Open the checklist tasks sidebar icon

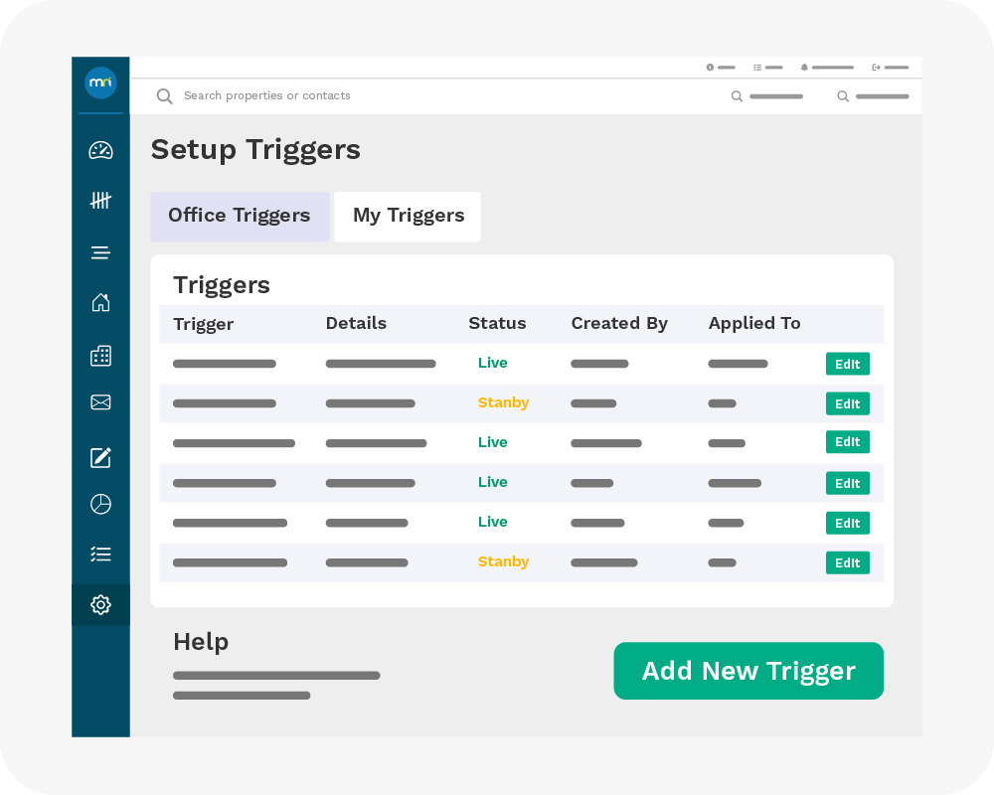(x=100, y=555)
